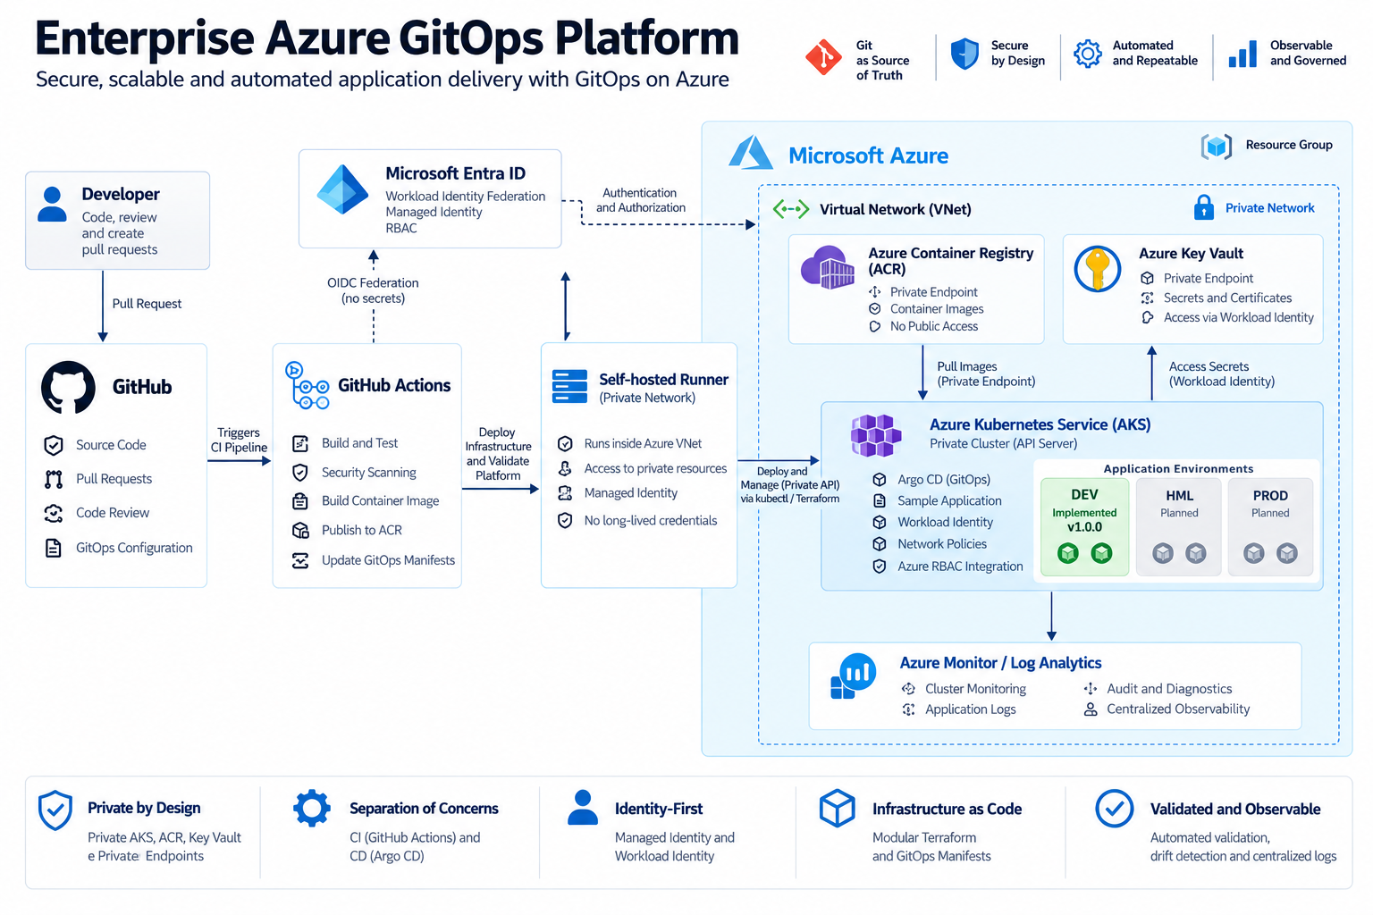Click the Validated and Observable checkmark icon
This screenshot has width=1373, height=915.
coord(1115,809)
